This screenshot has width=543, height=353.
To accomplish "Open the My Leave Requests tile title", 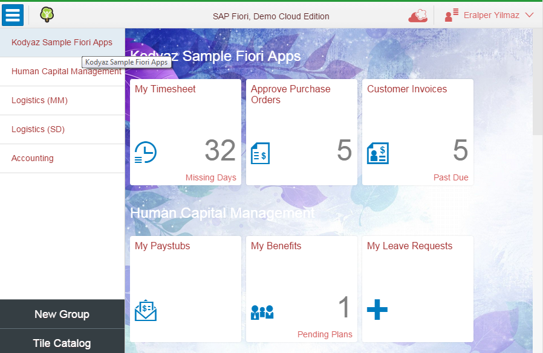I will point(410,246).
